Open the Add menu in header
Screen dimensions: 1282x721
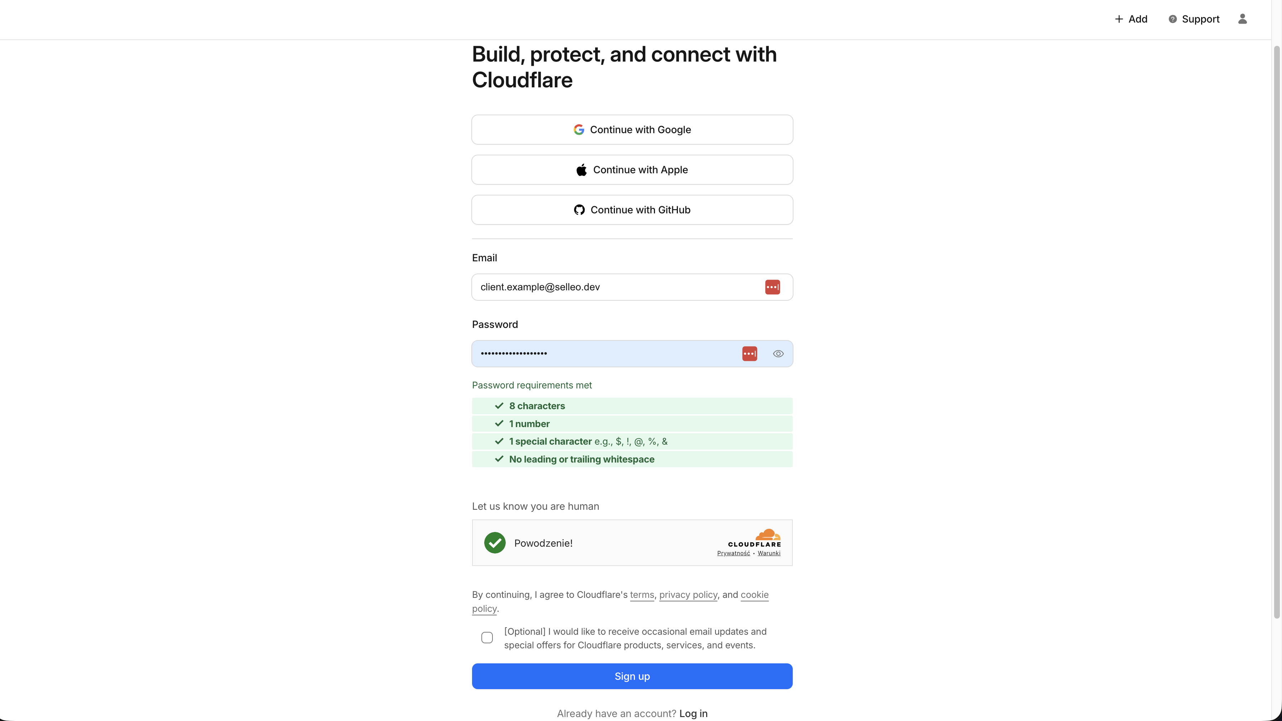click(x=1131, y=19)
